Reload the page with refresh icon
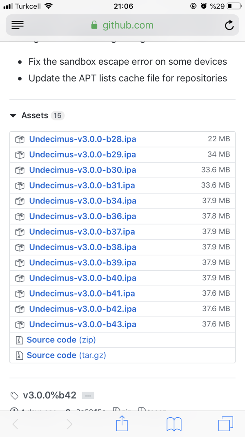Screen dimensions: 245x437 pyautogui.click(x=229, y=25)
